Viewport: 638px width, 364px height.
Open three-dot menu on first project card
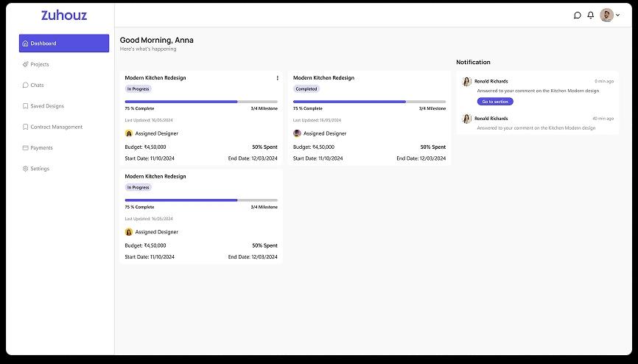coord(277,78)
